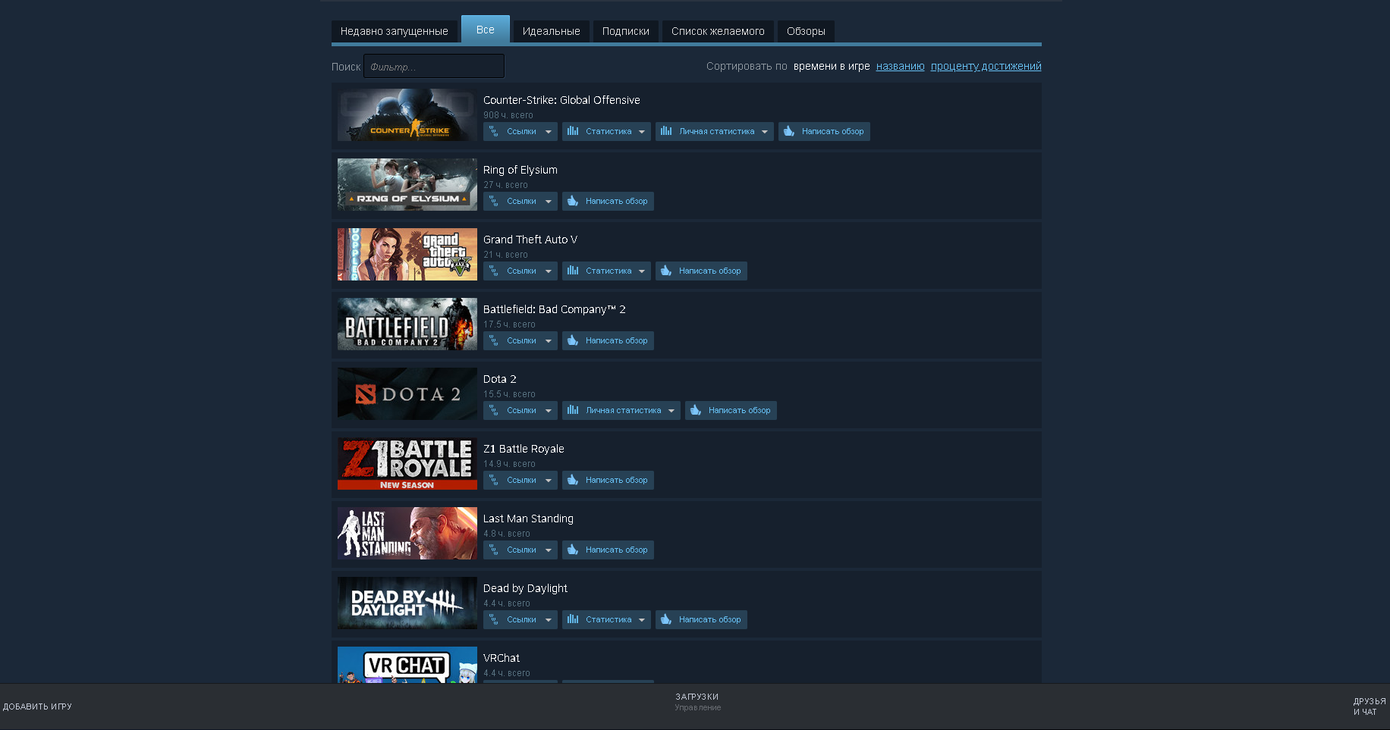Click the links icon for Z1 Battle Royale
Viewport: 1390px width, 730px height.
(494, 480)
